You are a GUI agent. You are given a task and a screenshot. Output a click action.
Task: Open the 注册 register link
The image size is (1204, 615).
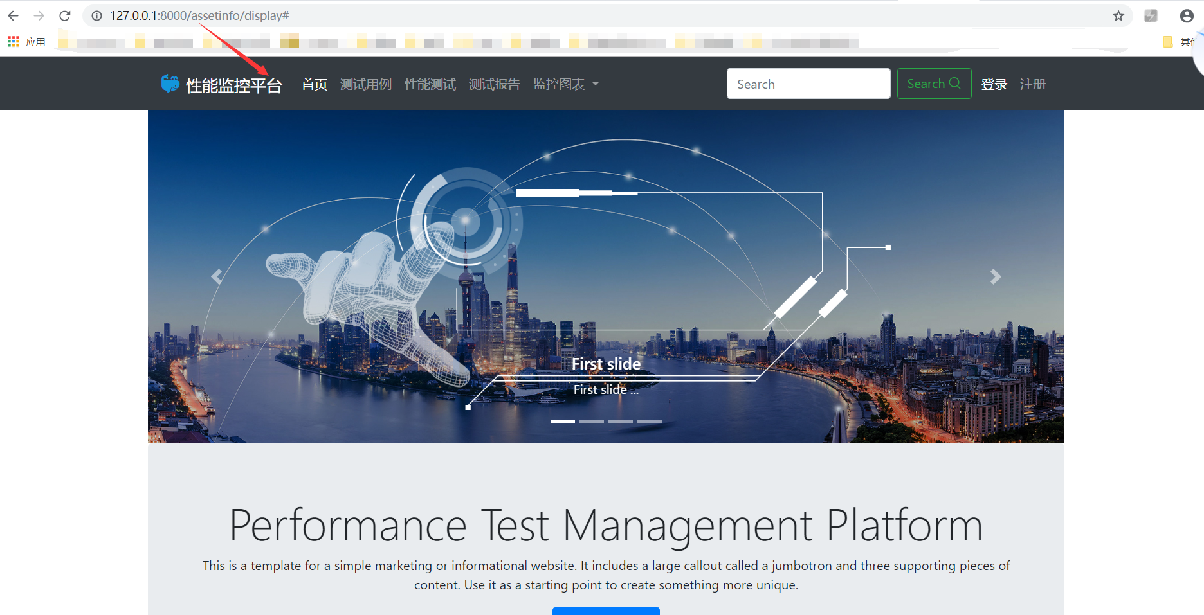1033,84
